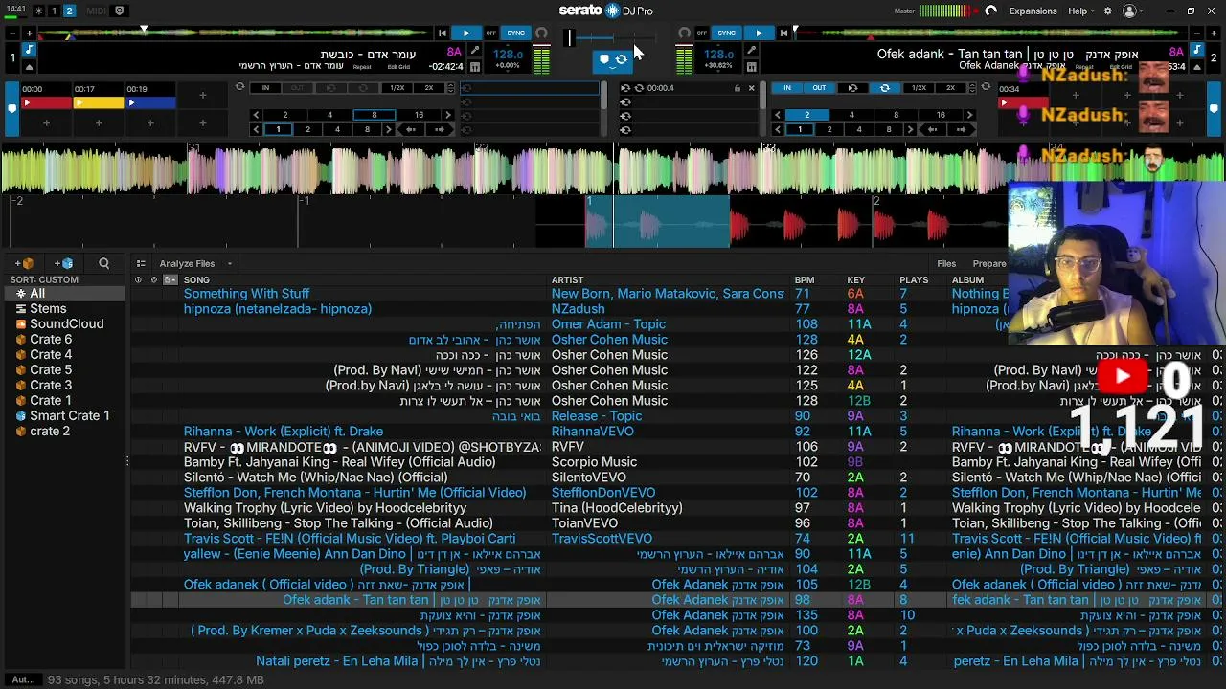Sort library by BPM column
The height and width of the screenshot is (689, 1226).
[805, 280]
